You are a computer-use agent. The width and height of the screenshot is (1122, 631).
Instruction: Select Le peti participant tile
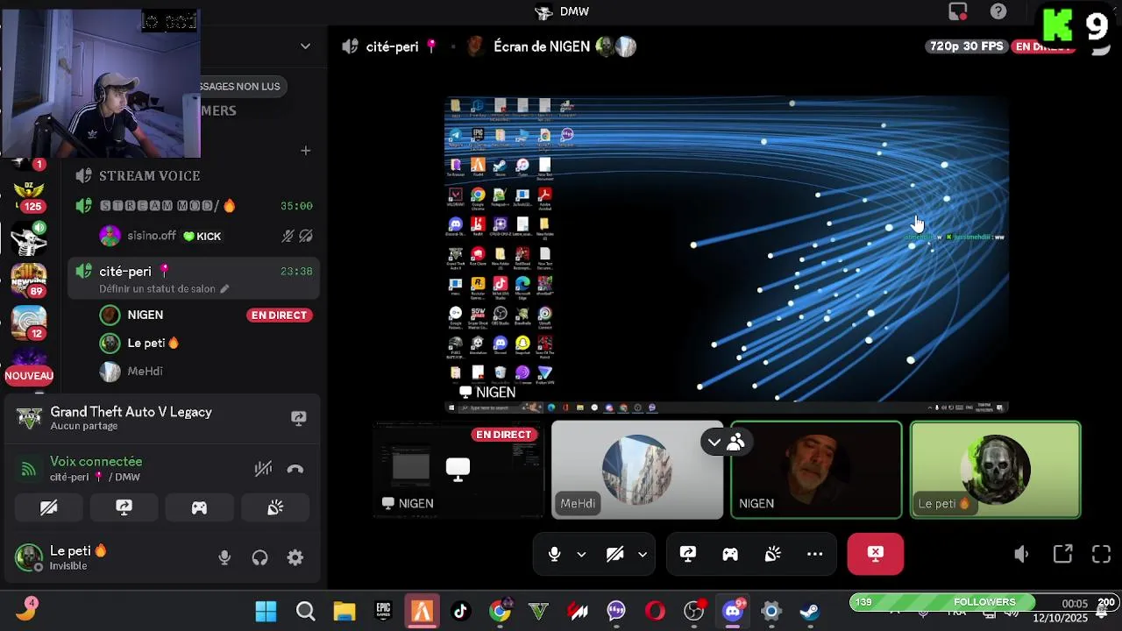point(996,471)
